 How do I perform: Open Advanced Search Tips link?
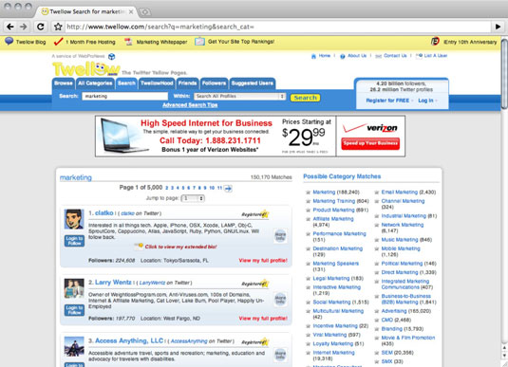click(x=190, y=105)
